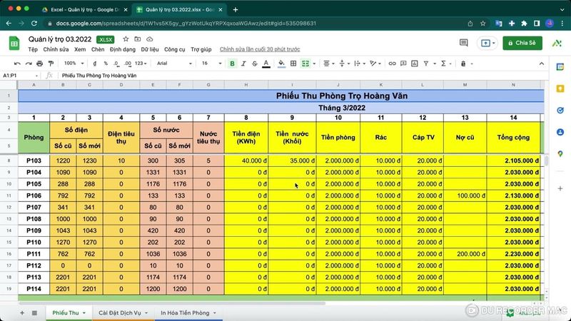
Task: Open the all sheets list
Action: click(34, 312)
